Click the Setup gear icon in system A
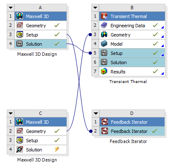This screenshot has height=164, width=175. tap(20, 35)
